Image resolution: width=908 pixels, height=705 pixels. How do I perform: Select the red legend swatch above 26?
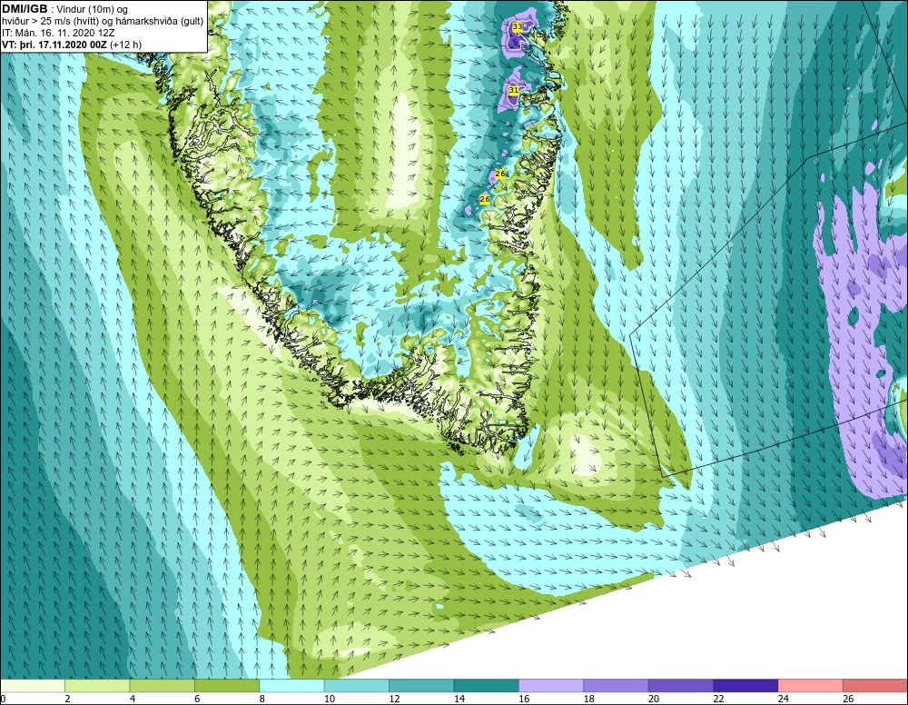[875, 686]
